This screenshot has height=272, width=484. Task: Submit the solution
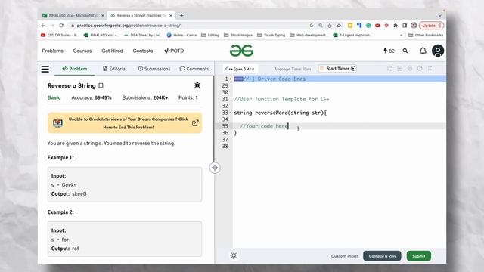418,256
